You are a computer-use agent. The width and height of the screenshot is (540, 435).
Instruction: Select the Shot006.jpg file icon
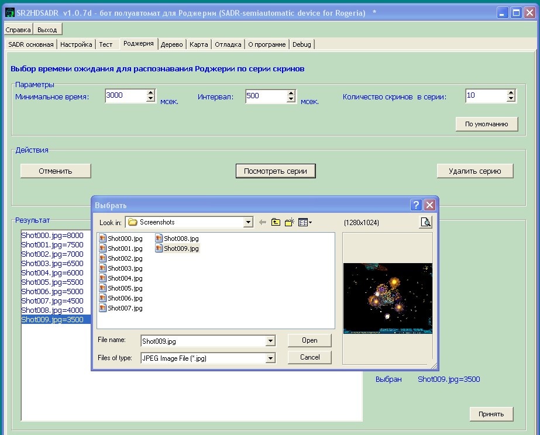[x=102, y=298]
